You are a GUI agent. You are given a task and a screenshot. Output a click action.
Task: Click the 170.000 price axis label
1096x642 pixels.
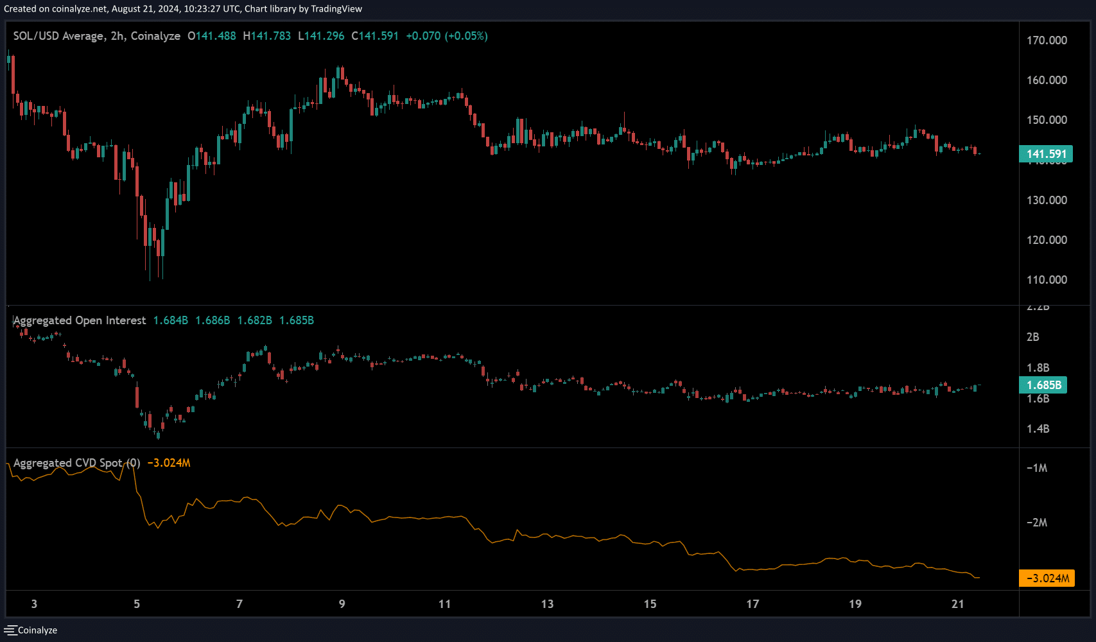tap(1047, 40)
